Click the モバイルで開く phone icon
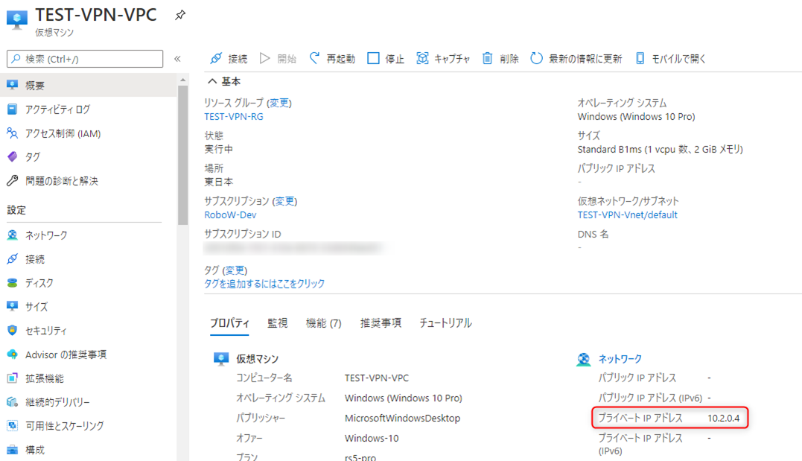 [x=640, y=58]
